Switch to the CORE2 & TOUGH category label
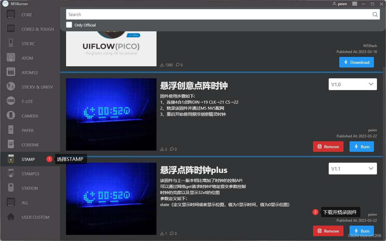Screen dimensions: 386x241 click(x=38, y=29)
